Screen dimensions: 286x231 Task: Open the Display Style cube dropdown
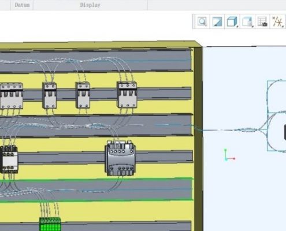(232, 21)
